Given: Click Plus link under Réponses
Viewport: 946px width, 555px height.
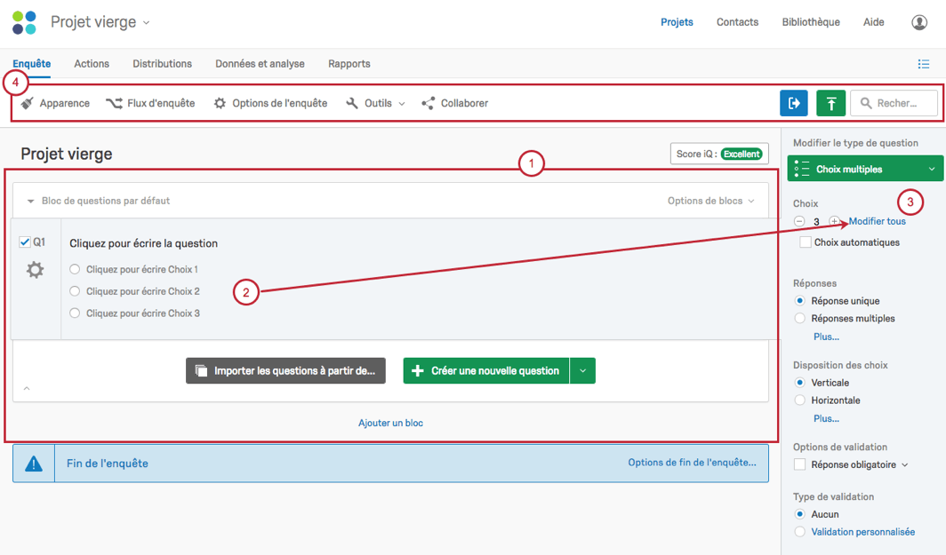Looking at the screenshot, I should 826,337.
